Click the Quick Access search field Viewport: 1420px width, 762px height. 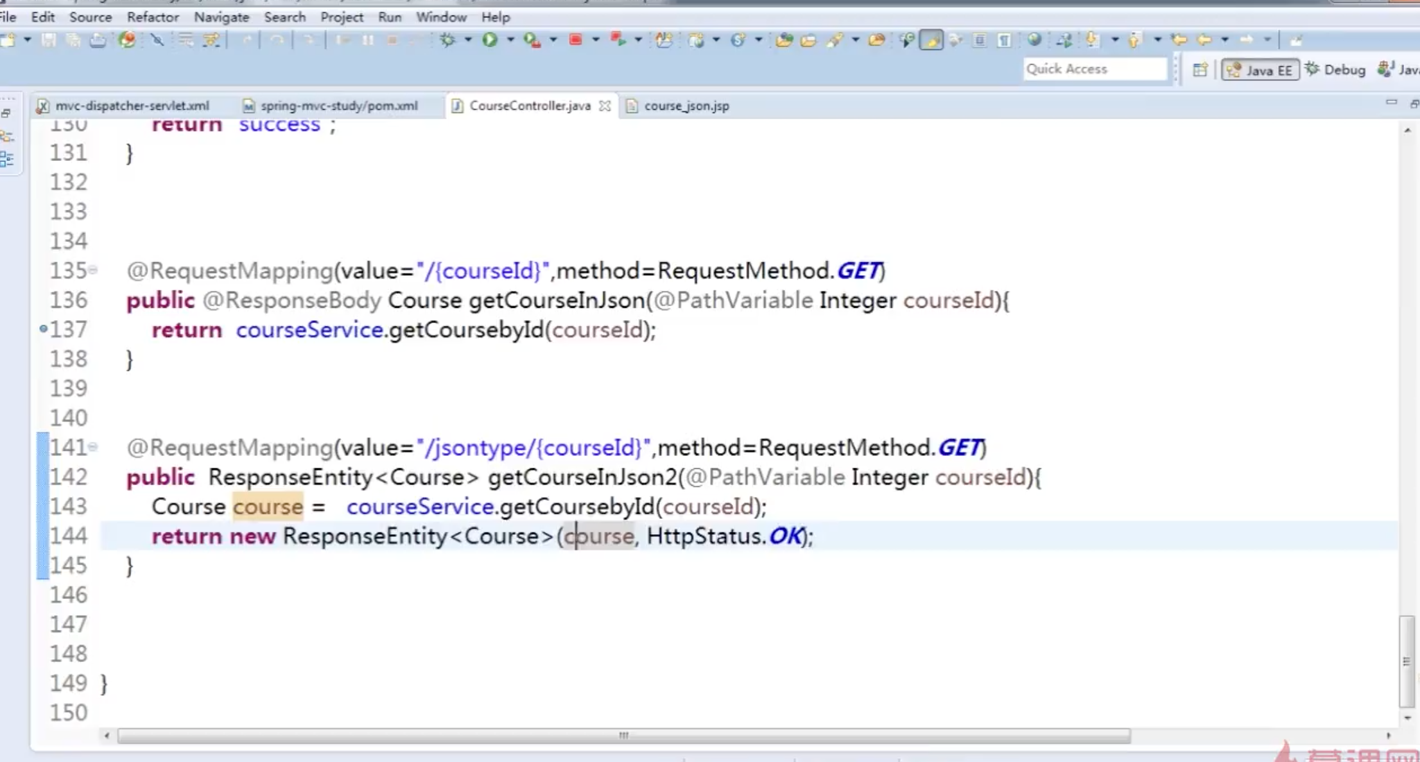(1095, 69)
